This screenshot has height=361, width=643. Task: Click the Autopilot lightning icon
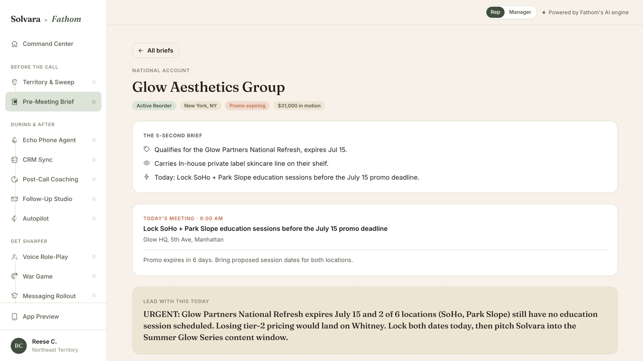[14, 218]
